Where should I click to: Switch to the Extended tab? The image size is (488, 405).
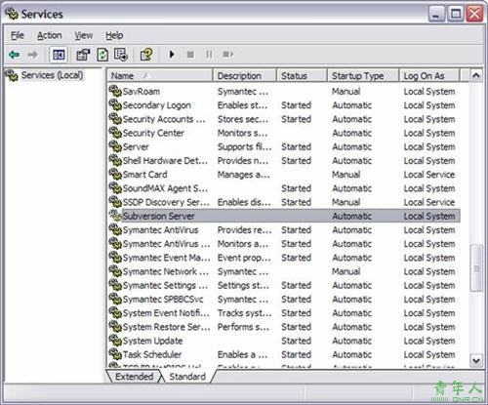click(x=134, y=377)
